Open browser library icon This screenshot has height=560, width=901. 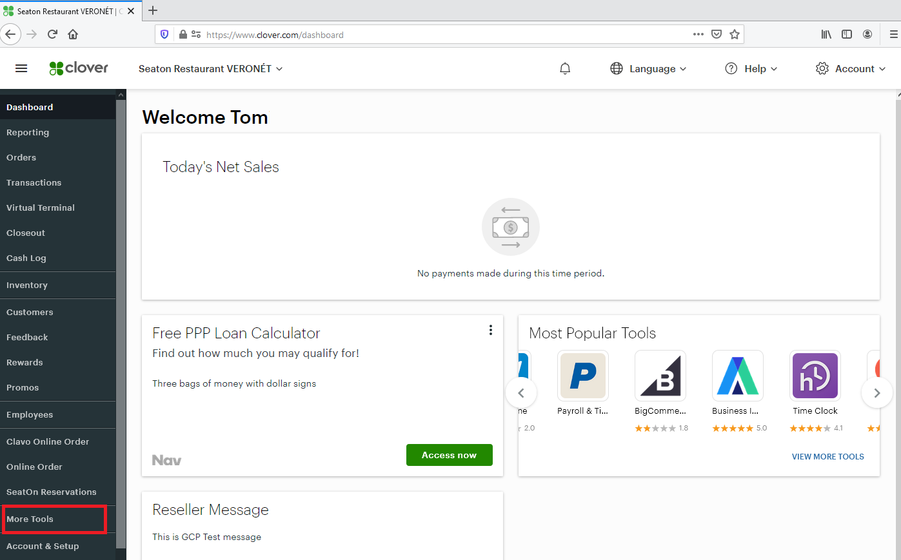826,34
